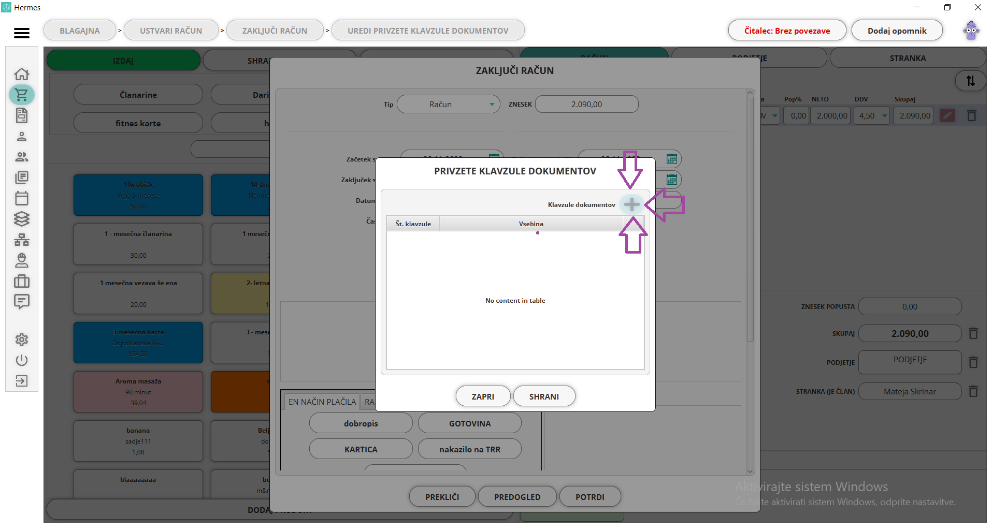Click Vsebina column header
Image resolution: width=992 pixels, height=531 pixels.
click(x=531, y=224)
